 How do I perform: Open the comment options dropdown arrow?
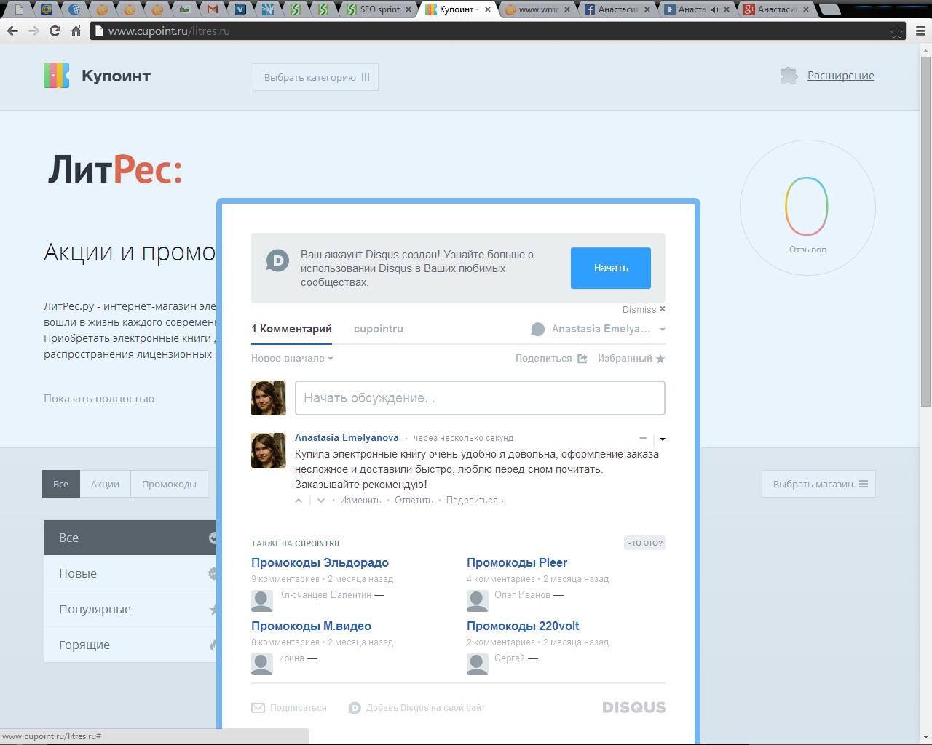click(663, 439)
